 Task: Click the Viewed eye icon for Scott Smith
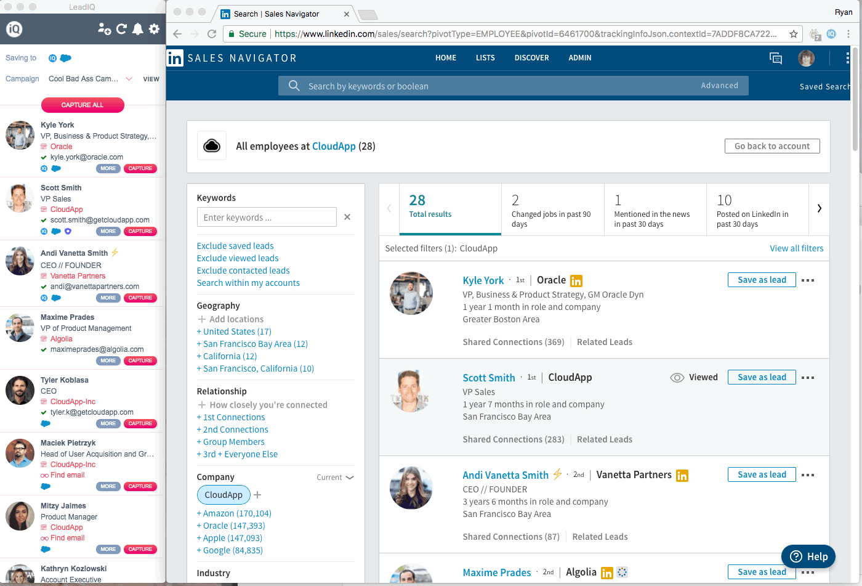click(x=677, y=378)
